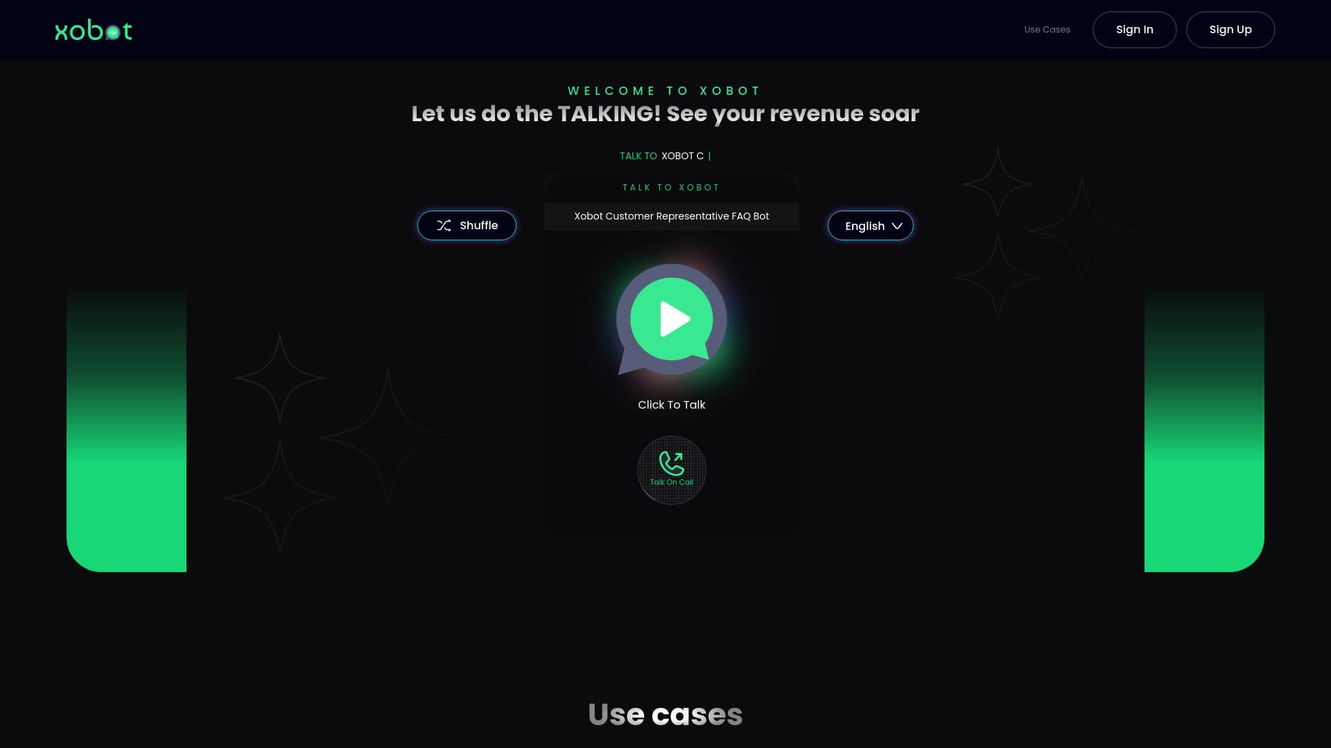The height and width of the screenshot is (748, 1331).
Task: Click the WELCOME TO XOBOT tagline
Action: pyautogui.click(x=665, y=91)
